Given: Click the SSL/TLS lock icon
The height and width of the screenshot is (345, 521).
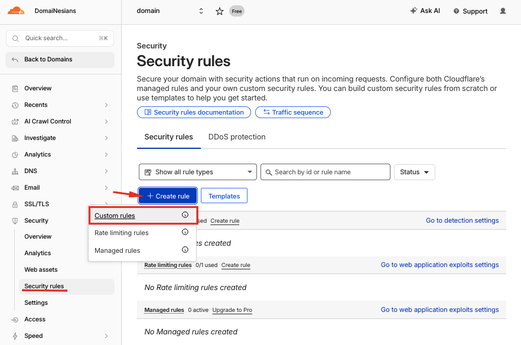Looking at the screenshot, I should [15, 204].
